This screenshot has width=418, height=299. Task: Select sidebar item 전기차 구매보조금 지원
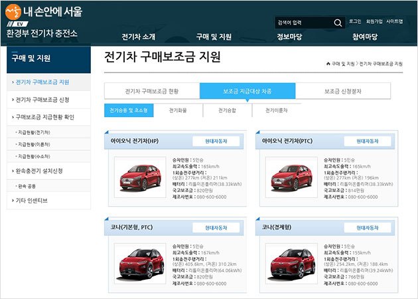point(48,82)
